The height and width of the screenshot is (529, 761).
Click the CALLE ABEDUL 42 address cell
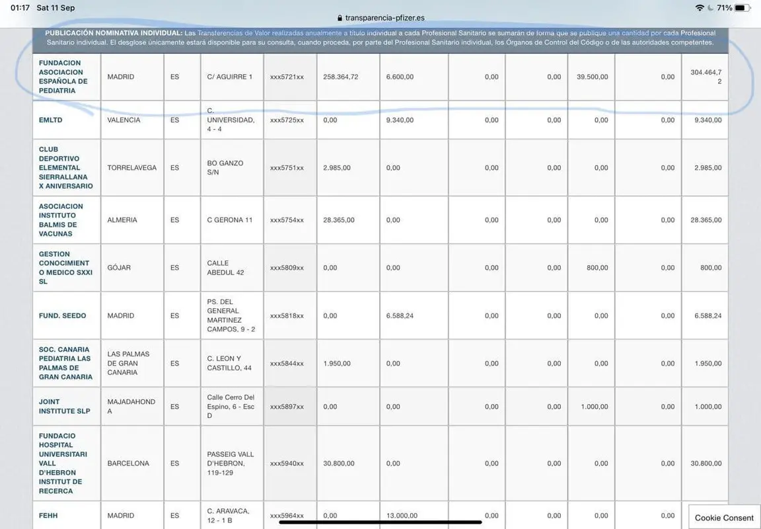coord(232,268)
